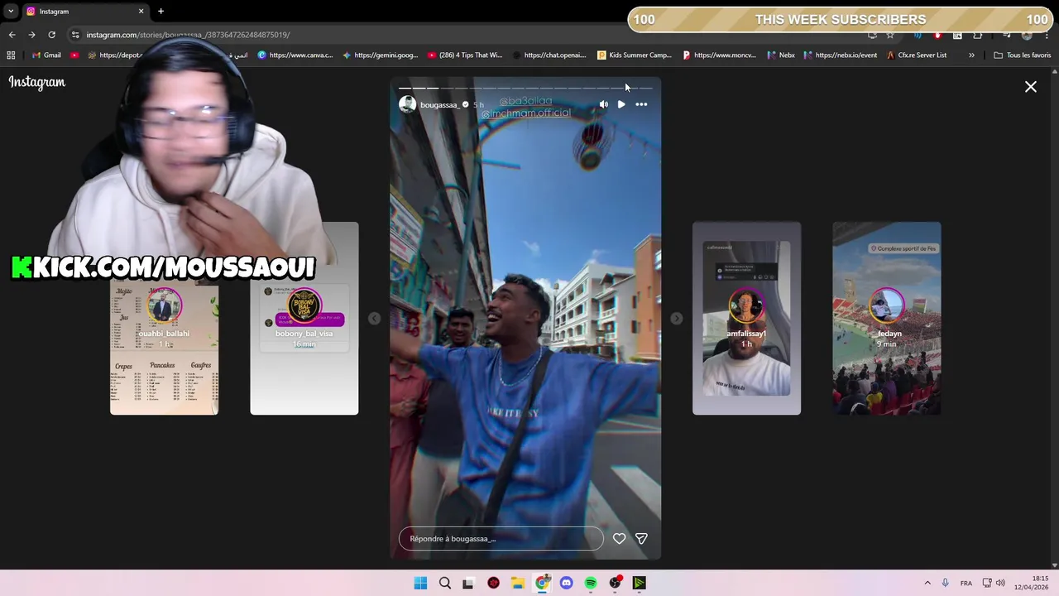Go to the next story with the right arrow
This screenshot has height=596, width=1059.
677,319
